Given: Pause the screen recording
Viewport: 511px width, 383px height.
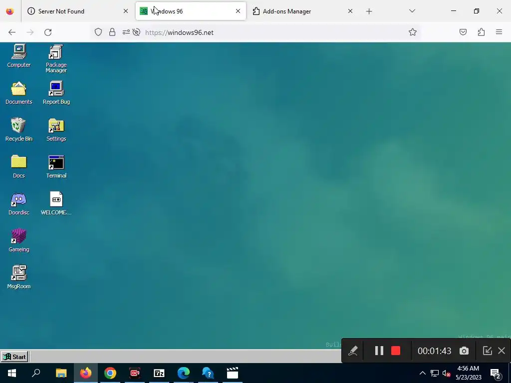Looking at the screenshot, I should tap(379, 351).
